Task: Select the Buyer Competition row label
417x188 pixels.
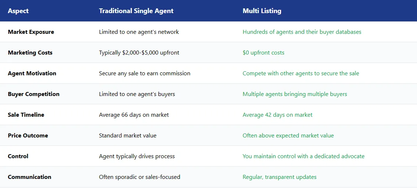Action: pos(33,94)
